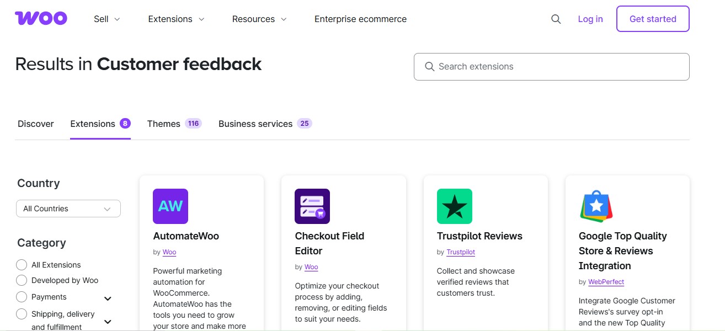Click the Woo logo in the header
The image size is (725, 331).
click(41, 18)
